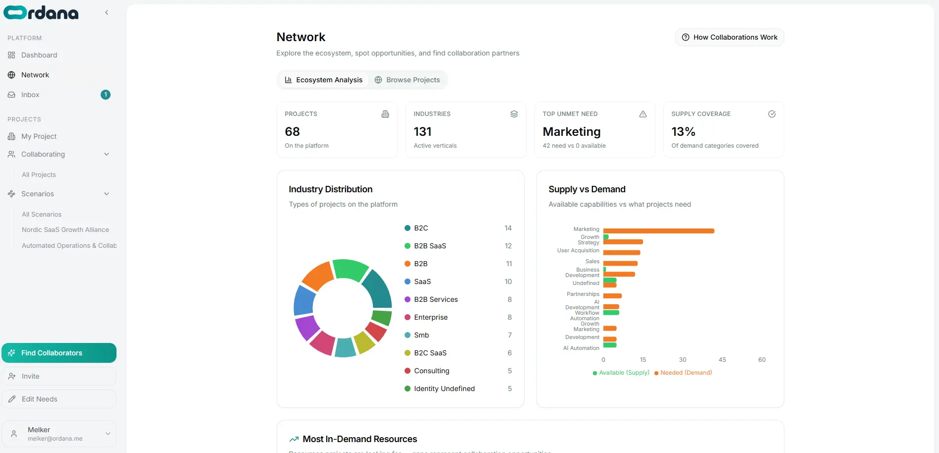This screenshot has height=453, width=939.
Task: Click the green B2B SaaS legend dot
Action: point(408,246)
